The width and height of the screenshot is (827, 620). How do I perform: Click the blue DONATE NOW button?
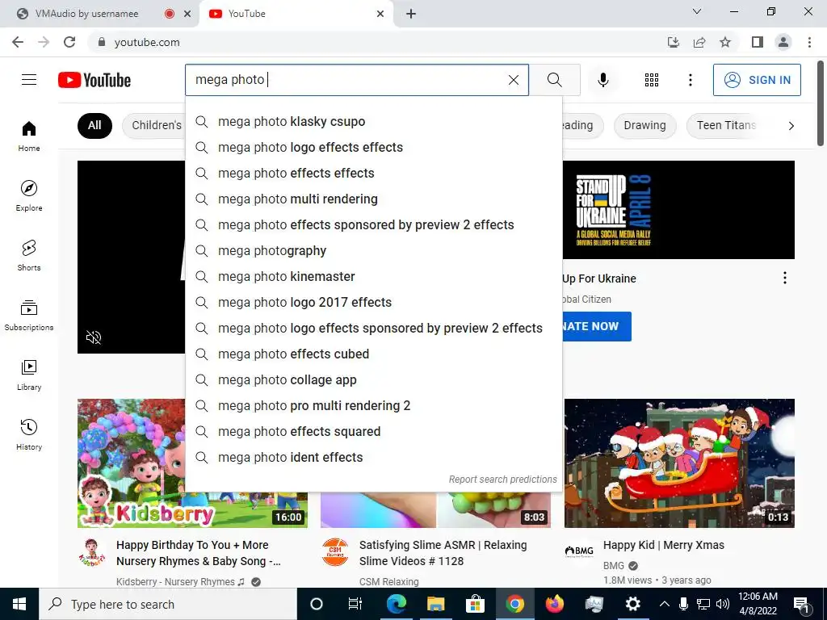tap(597, 326)
